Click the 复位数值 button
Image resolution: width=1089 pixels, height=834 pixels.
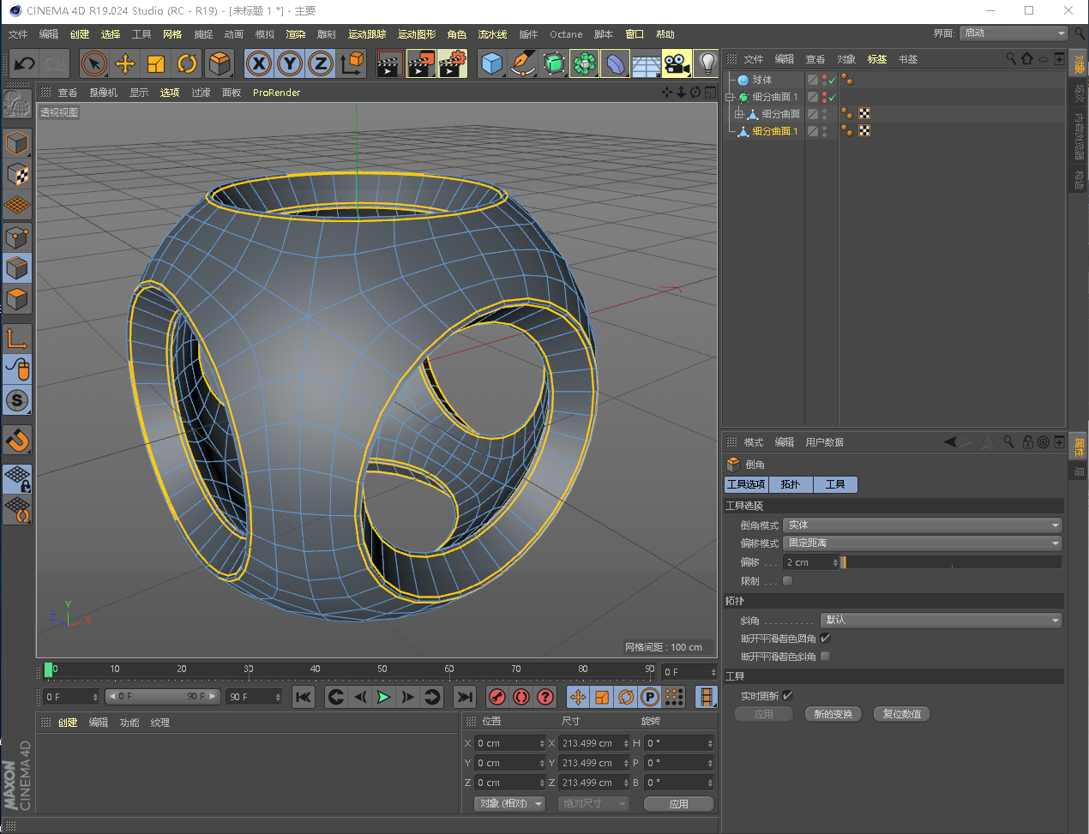(x=901, y=714)
